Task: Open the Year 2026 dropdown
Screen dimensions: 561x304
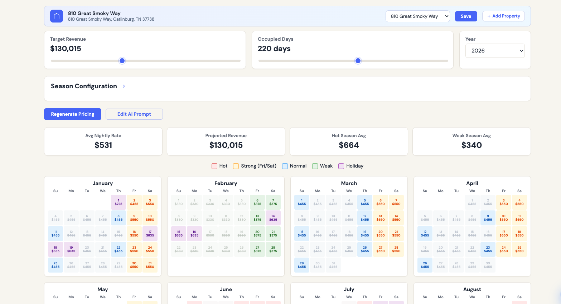Action: pos(495,51)
